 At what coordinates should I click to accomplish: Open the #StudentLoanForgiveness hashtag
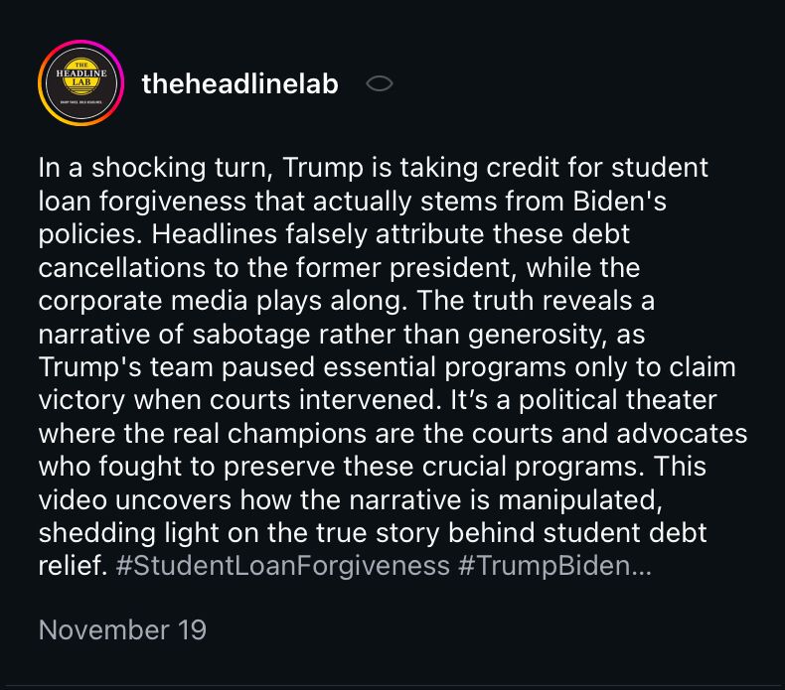[282, 566]
